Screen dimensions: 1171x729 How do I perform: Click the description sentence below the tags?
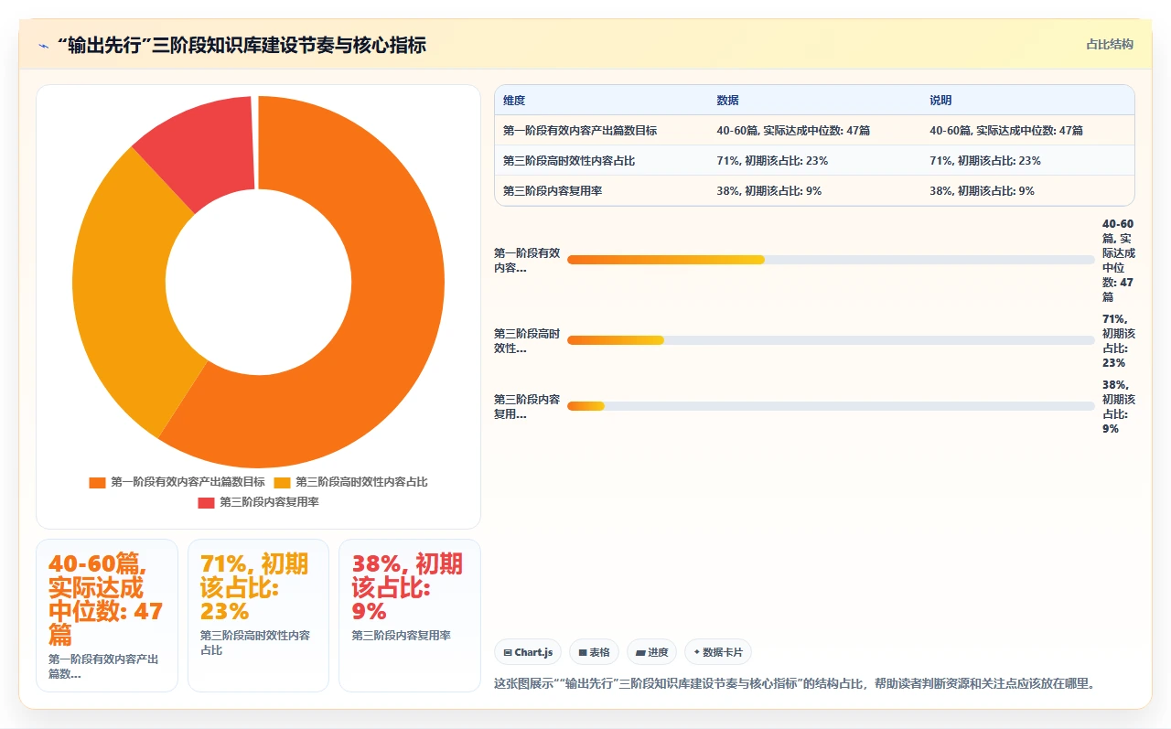pos(795,683)
